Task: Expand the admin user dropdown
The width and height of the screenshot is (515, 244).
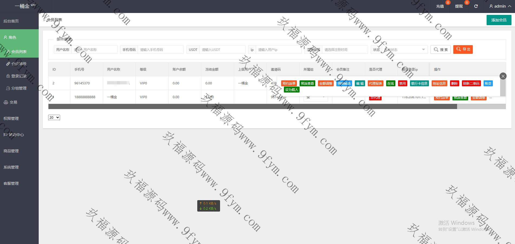Action: click(500, 6)
